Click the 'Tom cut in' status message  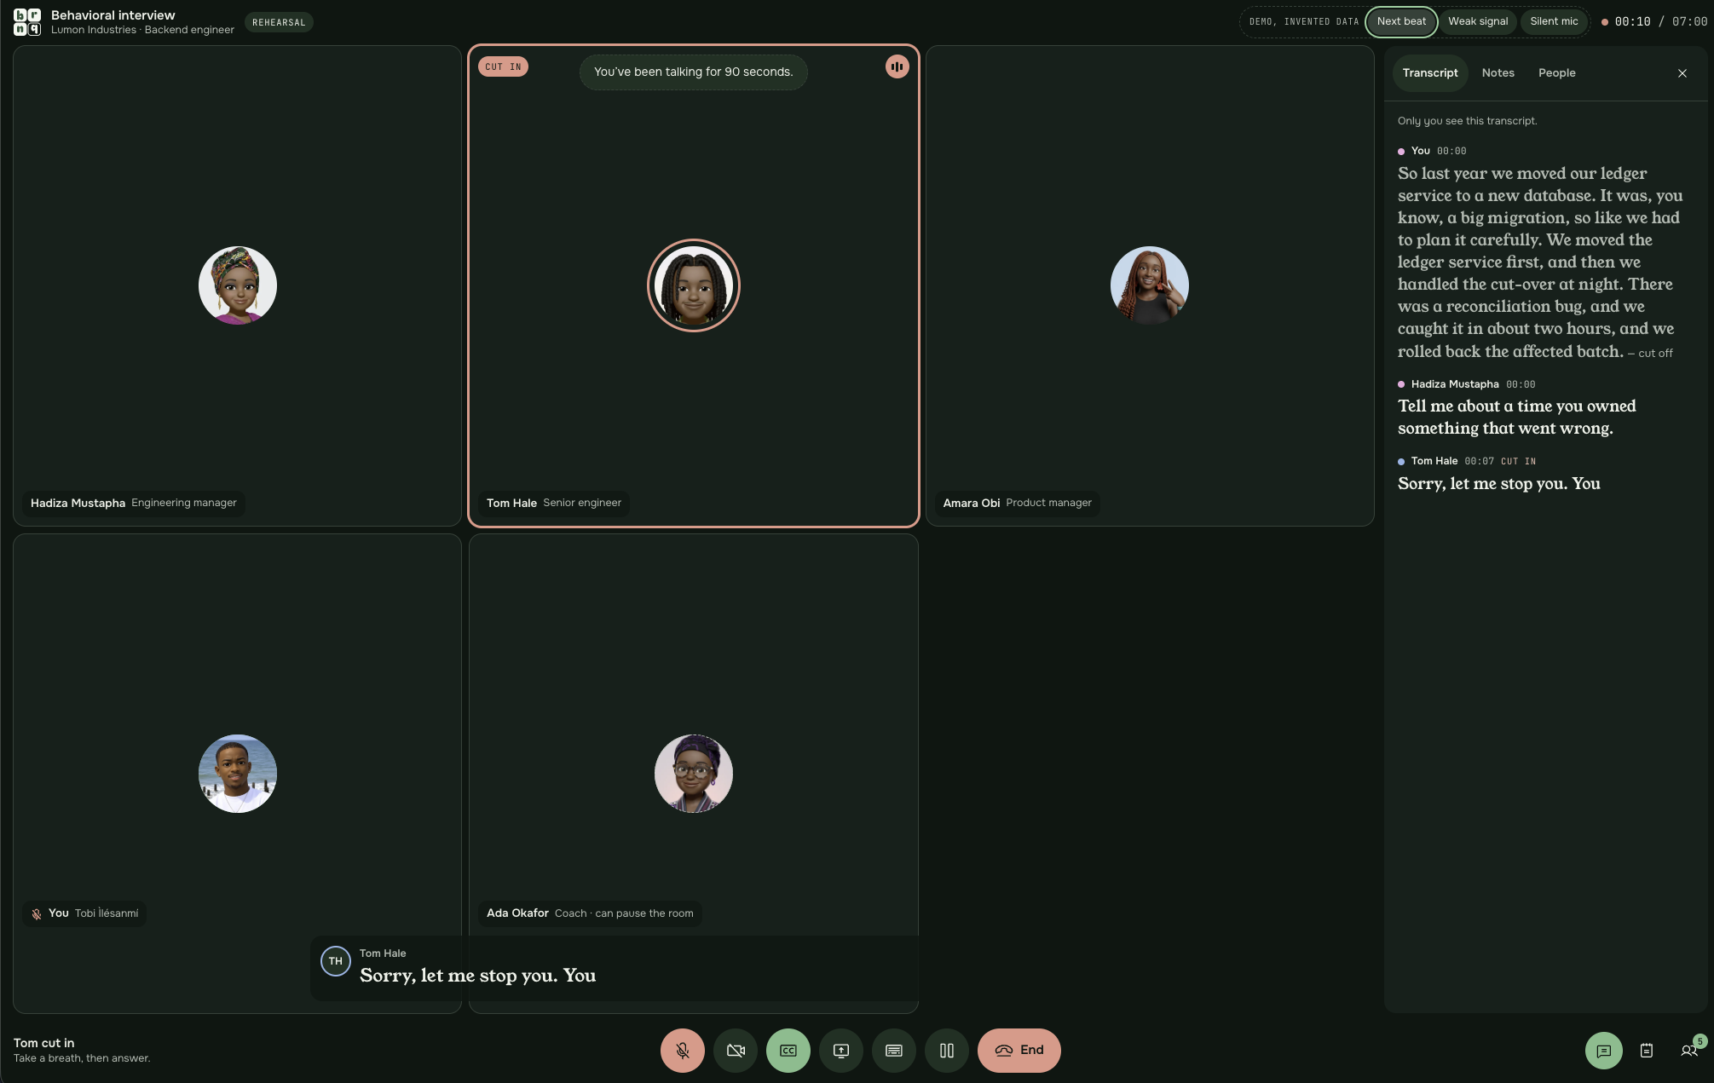coord(44,1043)
